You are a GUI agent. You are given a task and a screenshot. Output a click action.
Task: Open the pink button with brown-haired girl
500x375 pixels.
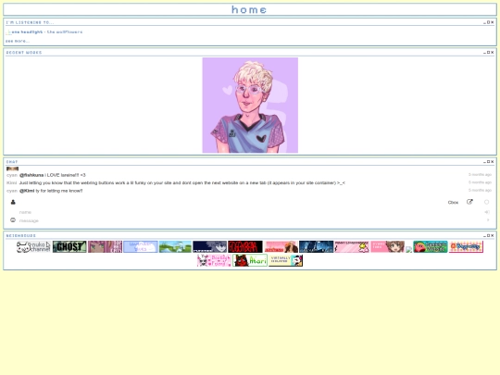click(387, 247)
